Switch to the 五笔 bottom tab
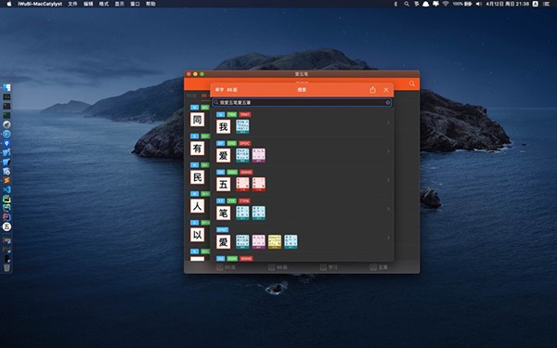Image resolution: width=557 pixels, height=348 pixels. 379,267
